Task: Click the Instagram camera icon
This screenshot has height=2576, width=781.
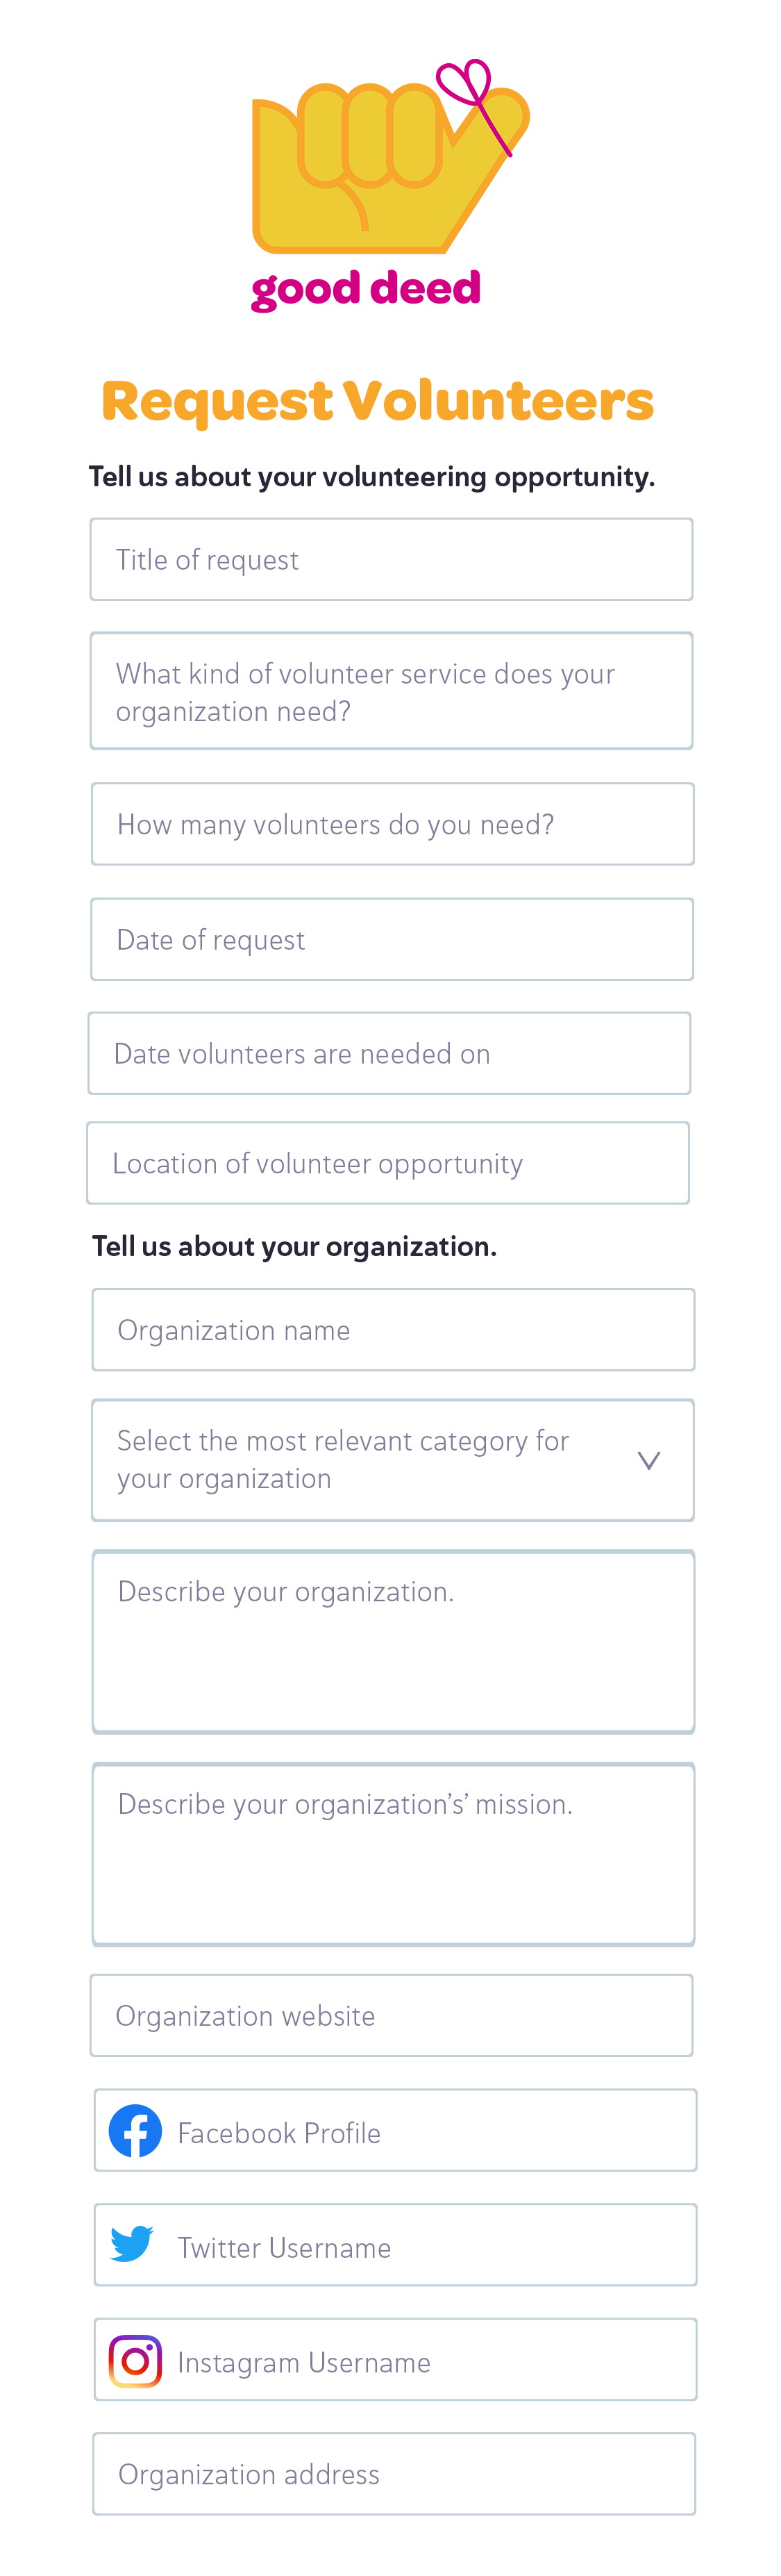Action: point(136,2361)
